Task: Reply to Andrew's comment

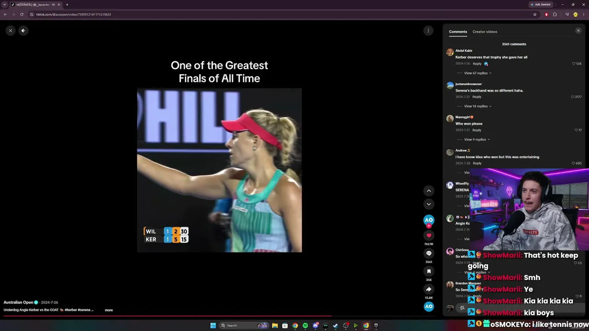Action: click(477, 163)
